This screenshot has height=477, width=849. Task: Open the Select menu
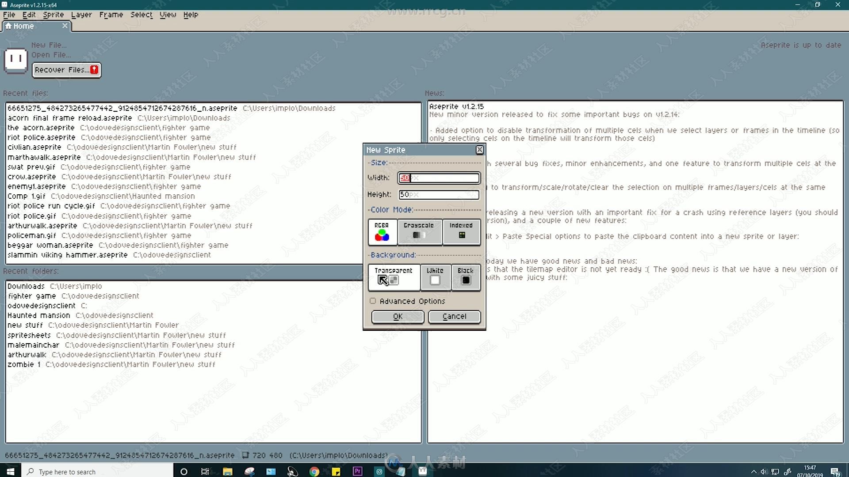click(141, 15)
